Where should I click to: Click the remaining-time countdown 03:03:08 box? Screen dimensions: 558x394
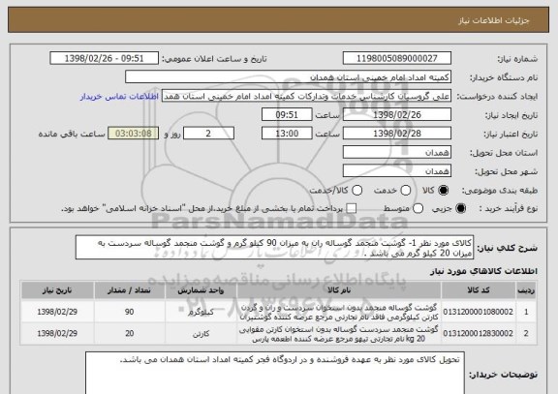(x=133, y=134)
